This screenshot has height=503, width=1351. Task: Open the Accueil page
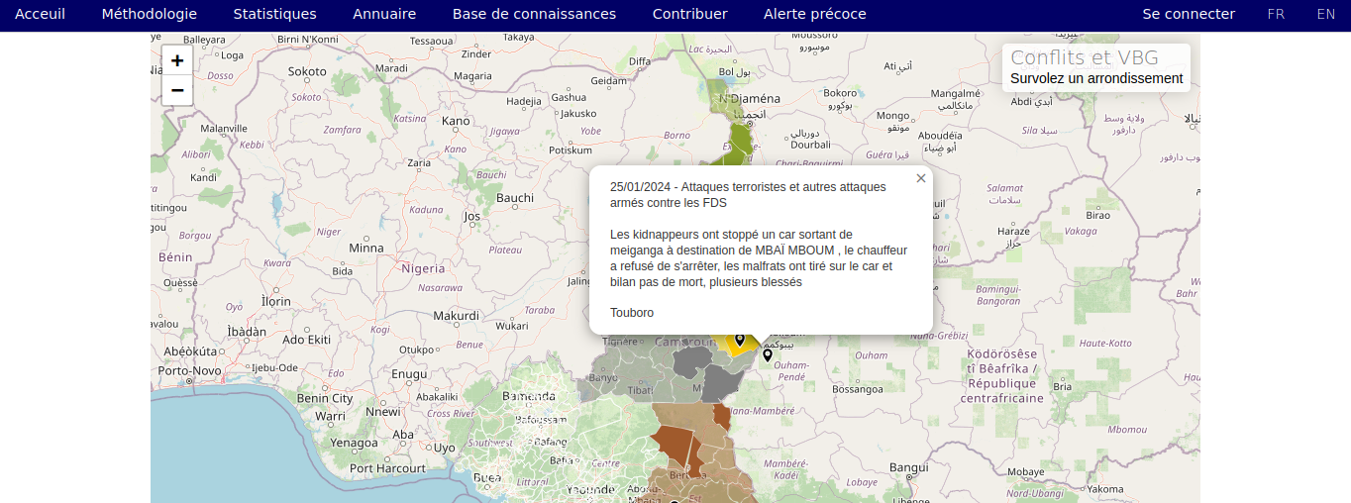40,14
